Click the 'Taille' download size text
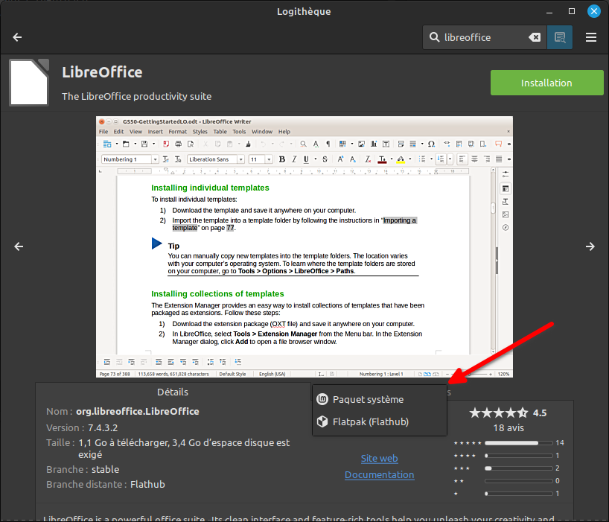Image resolution: width=609 pixels, height=522 pixels. (184, 448)
